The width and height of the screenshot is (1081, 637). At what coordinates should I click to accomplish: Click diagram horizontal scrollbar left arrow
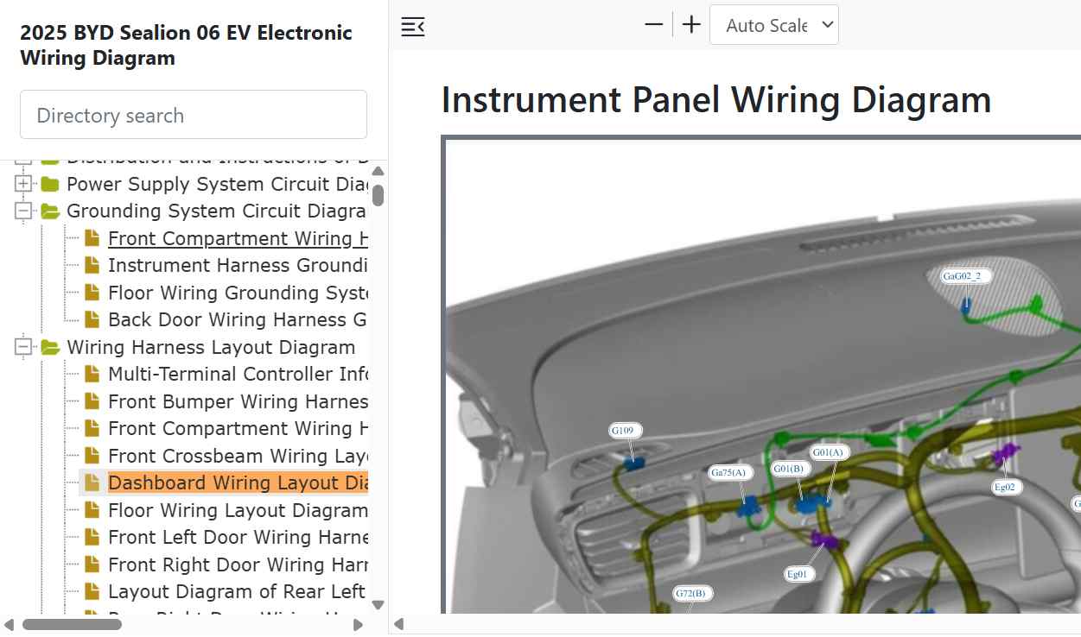coord(398,625)
